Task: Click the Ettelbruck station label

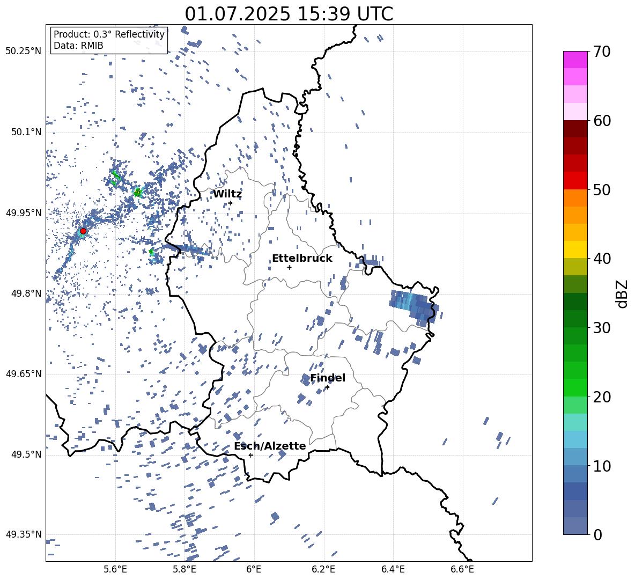Action: pyautogui.click(x=302, y=259)
